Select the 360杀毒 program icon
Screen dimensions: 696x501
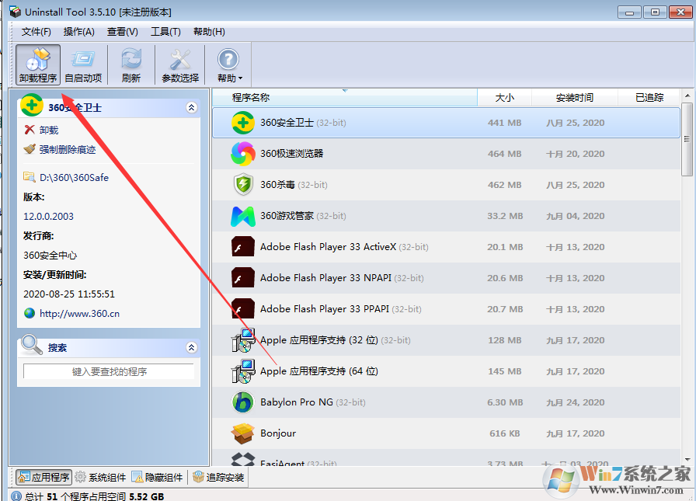click(242, 185)
